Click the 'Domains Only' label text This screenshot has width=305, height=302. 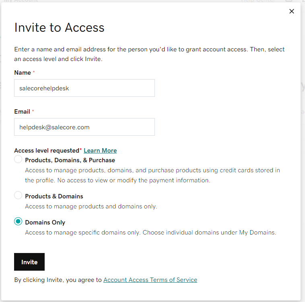click(x=45, y=222)
